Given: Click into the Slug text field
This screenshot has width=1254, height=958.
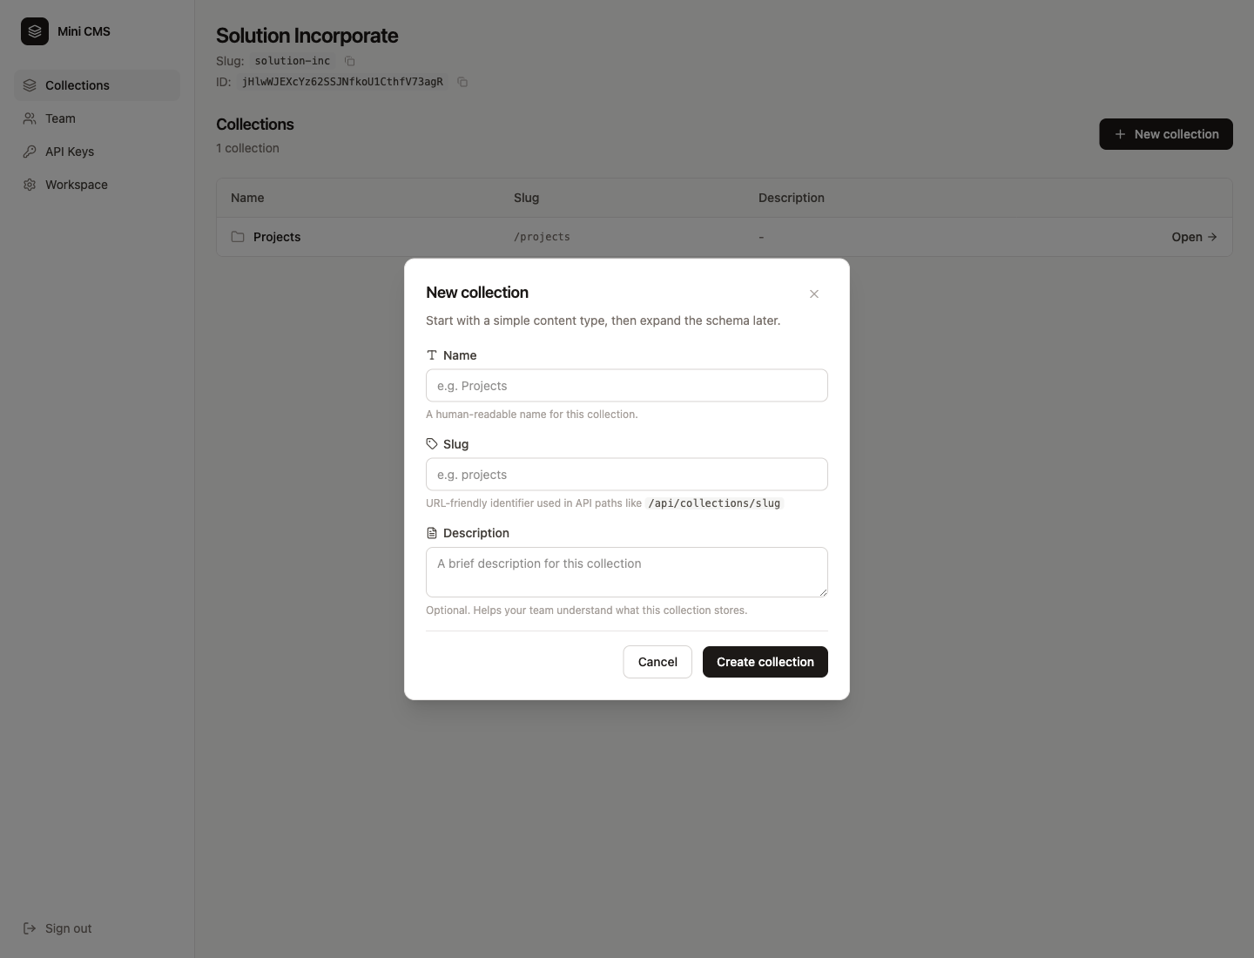Looking at the screenshot, I should click(x=627, y=475).
